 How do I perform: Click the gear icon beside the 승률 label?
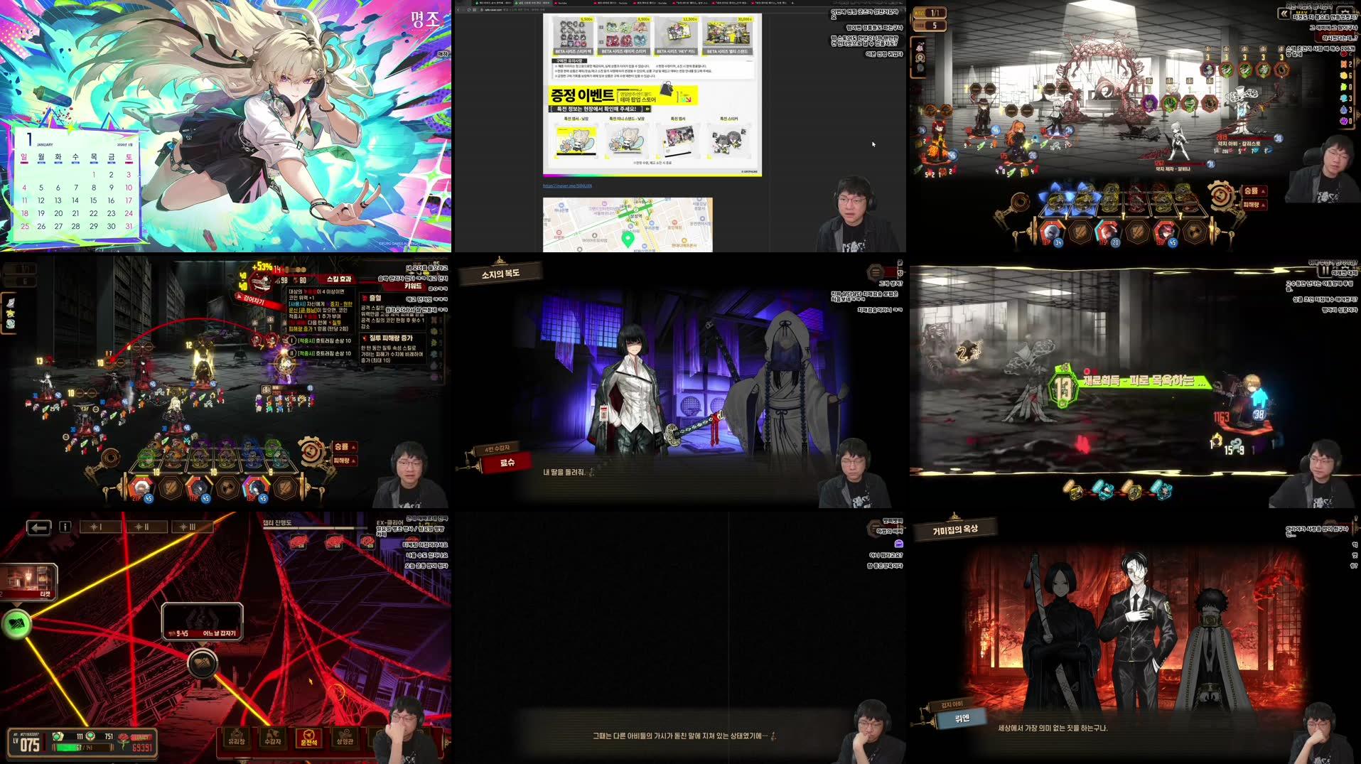(1220, 195)
